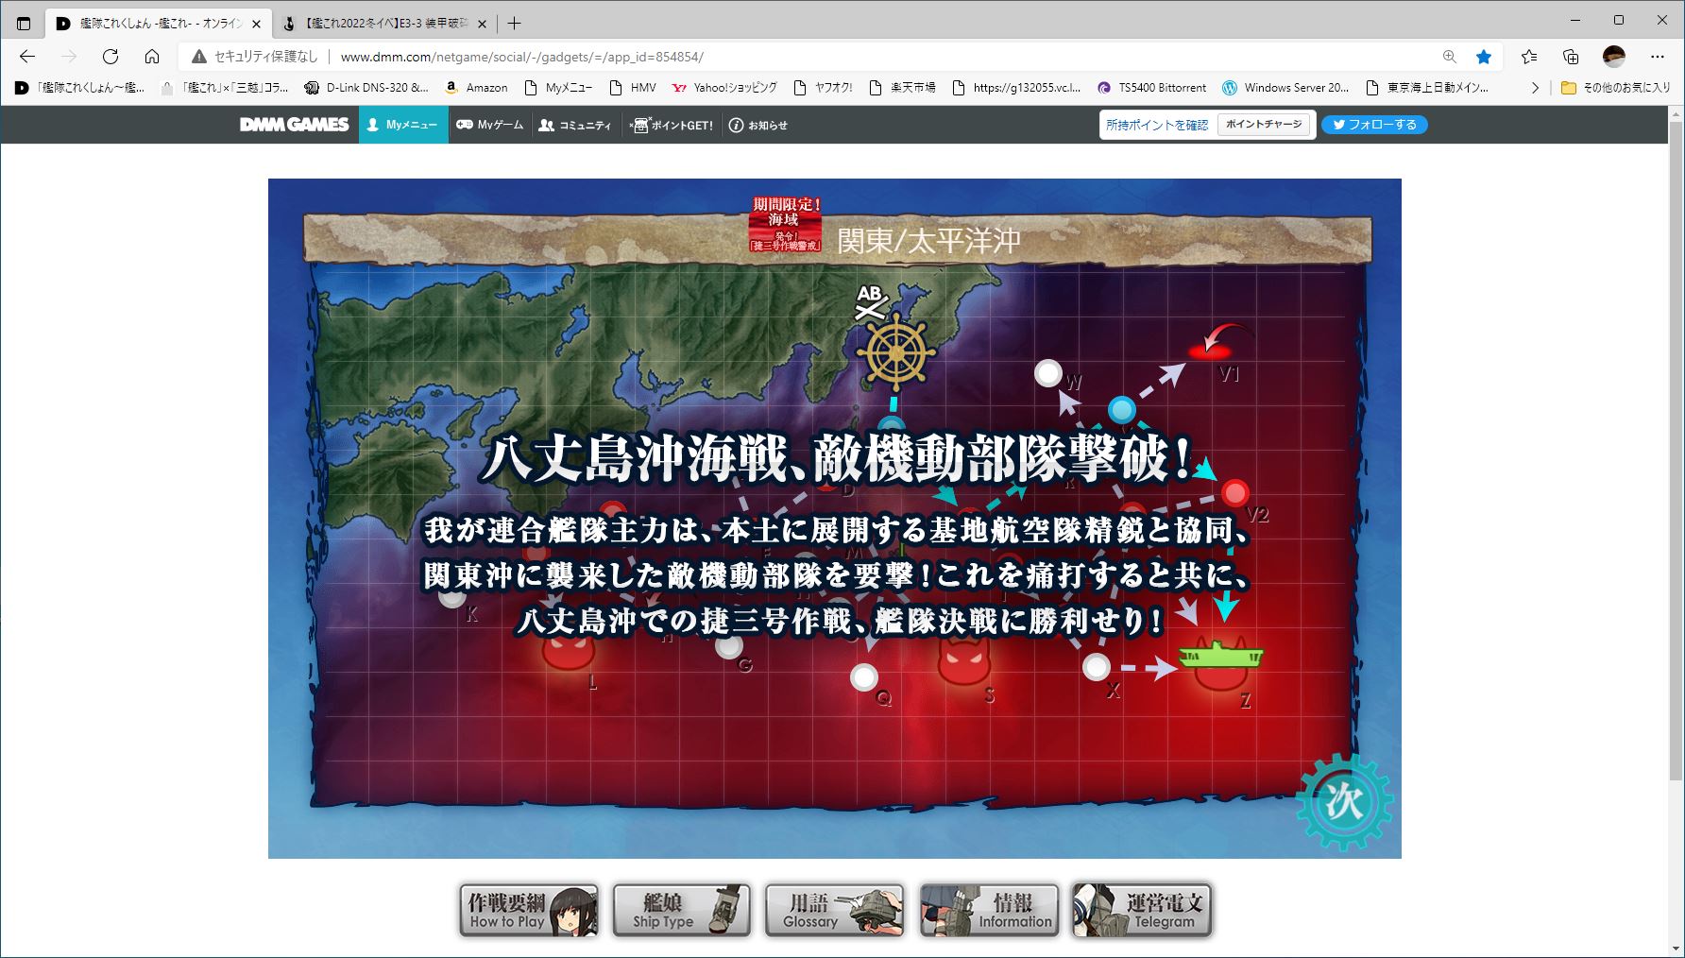
Task: Select the 艦隊これくしょん browser tab
Action: [x=159, y=24]
